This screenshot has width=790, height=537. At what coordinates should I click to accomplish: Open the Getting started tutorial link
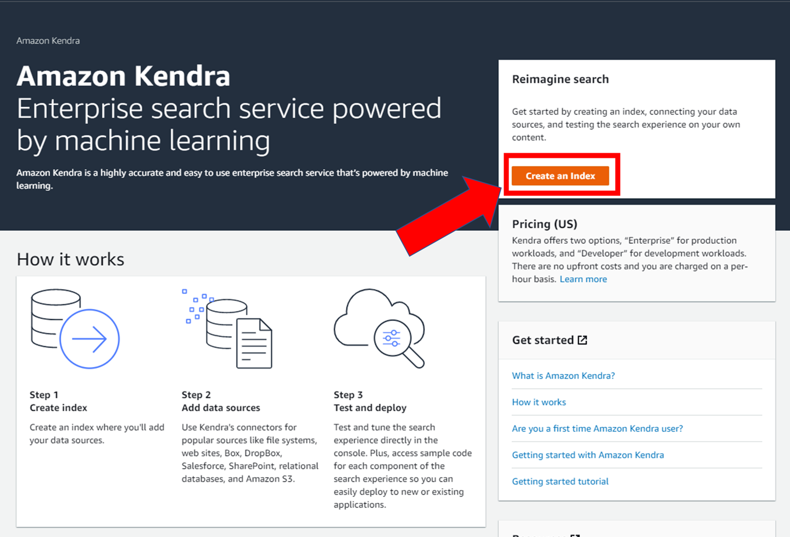[560, 481]
